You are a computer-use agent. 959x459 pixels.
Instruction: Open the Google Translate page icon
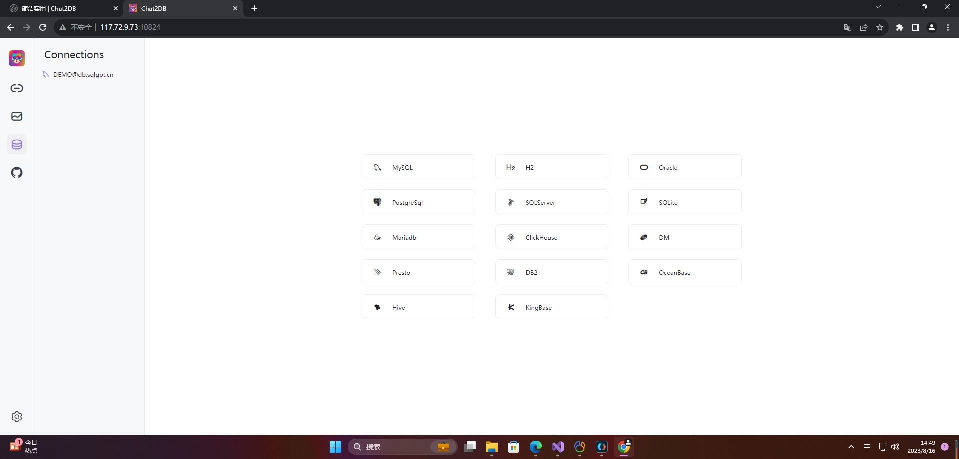click(x=848, y=27)
